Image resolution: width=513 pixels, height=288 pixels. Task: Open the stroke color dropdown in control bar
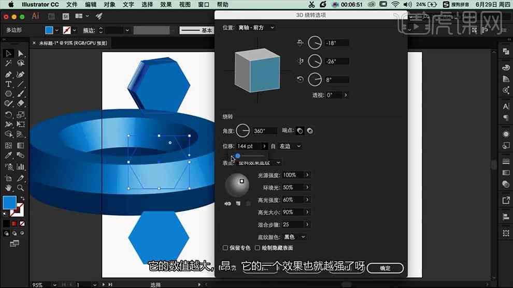point(75,31)
